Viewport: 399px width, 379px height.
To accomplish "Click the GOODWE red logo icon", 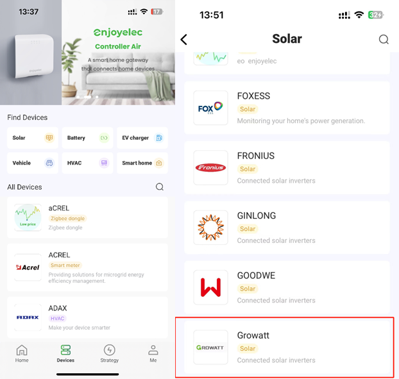I will [x=210, y=287].
